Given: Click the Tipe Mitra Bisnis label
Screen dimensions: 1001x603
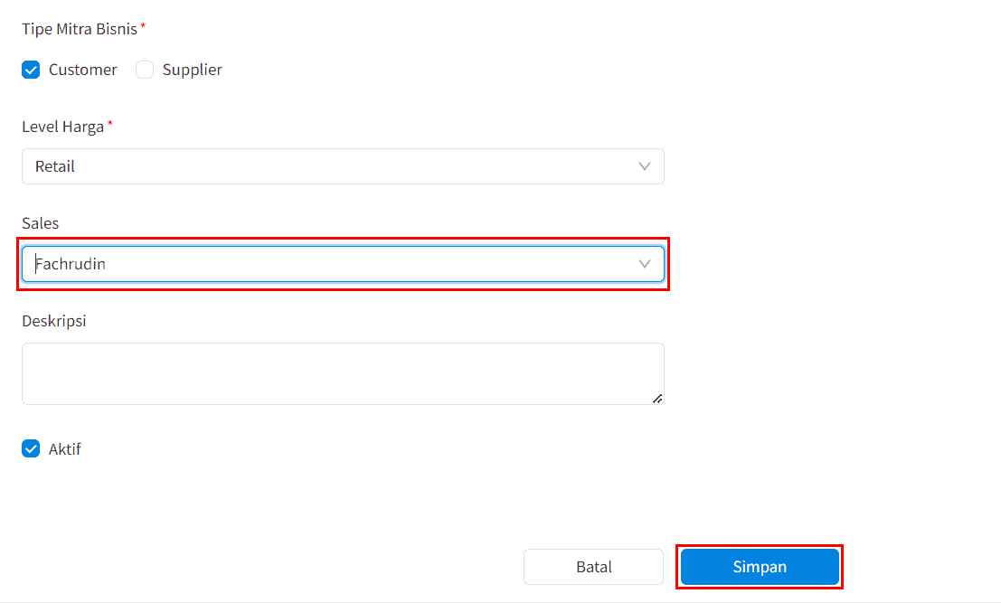Looking at the screenshot, I should pos(80,29).
